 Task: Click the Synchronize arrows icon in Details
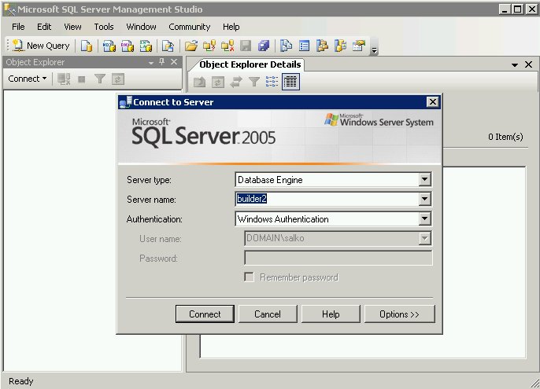(x=236, y=82)
